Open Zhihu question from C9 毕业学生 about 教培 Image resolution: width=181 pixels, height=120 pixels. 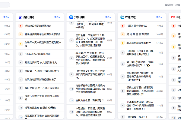(90, 58)
